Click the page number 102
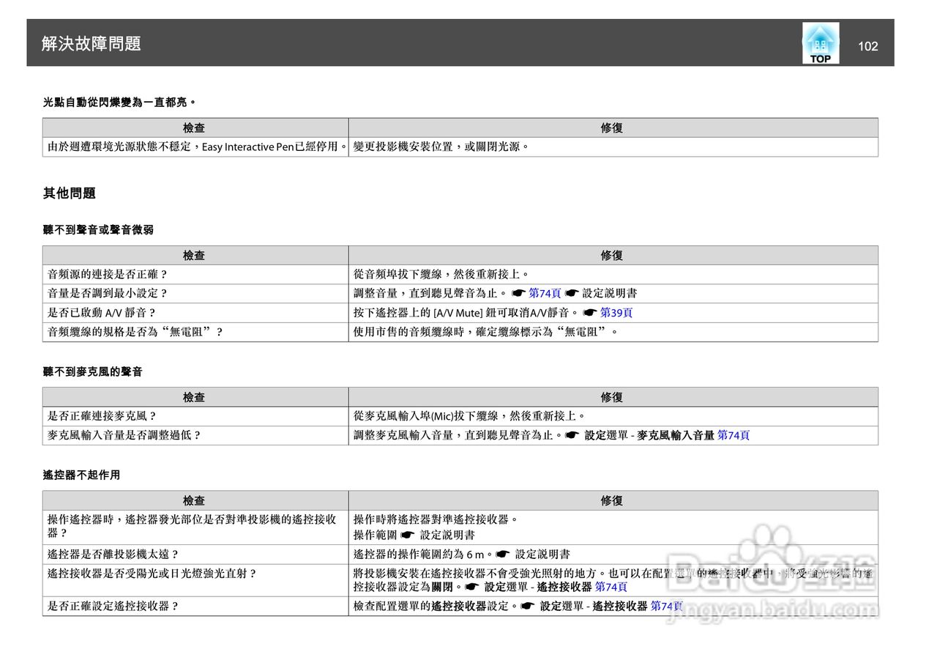Screen dimensions: 937x663 pos(867,46)
